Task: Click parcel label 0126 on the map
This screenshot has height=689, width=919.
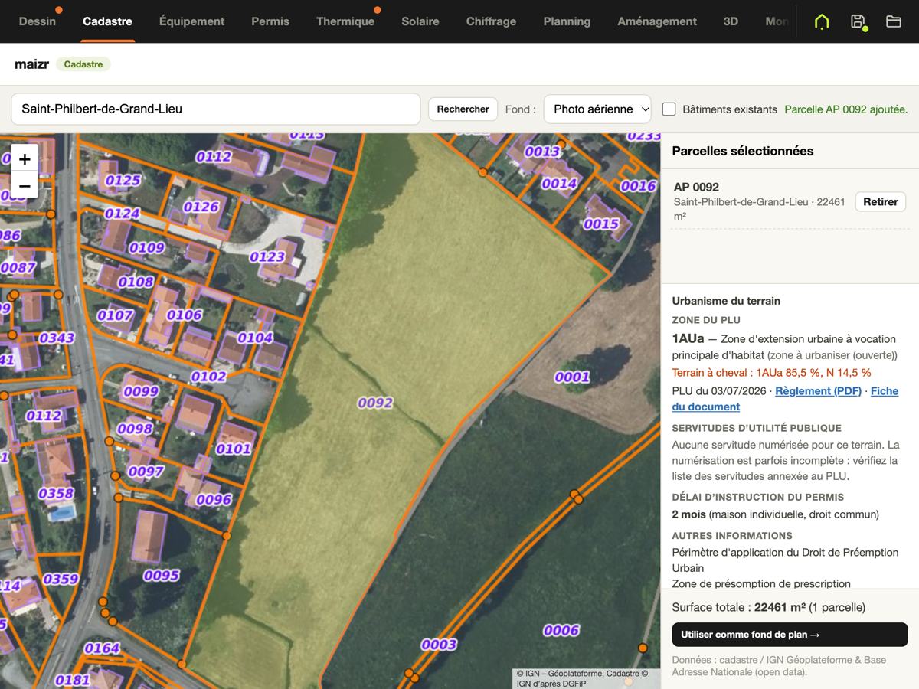Action: coord(201,206)
